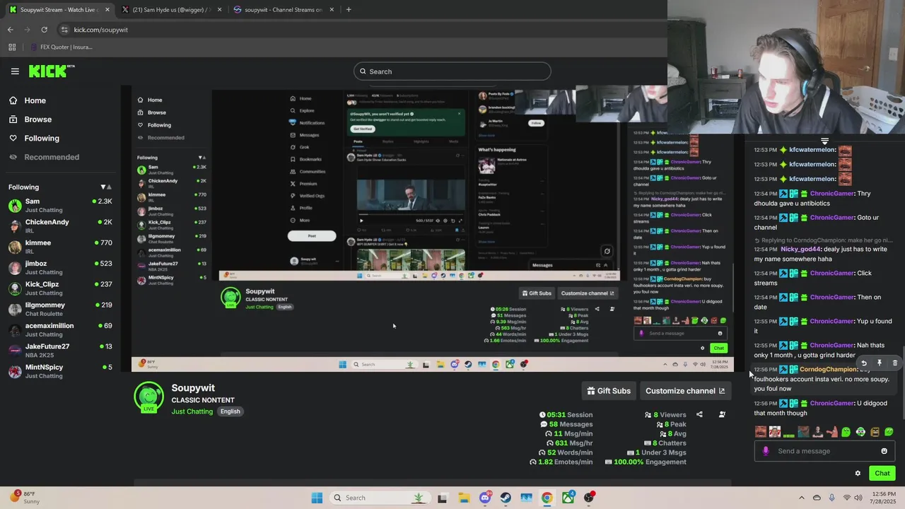Screen dimensions: 905x509
Task: Open the browser apps grid icon
Action: point(12,47)
